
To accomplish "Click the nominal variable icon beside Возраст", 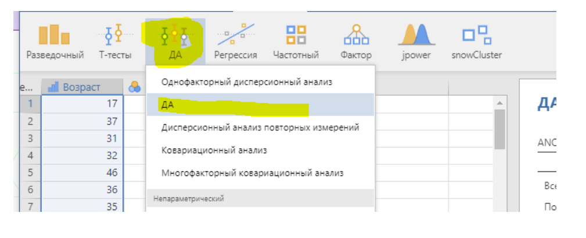I will tap(134, 88).
